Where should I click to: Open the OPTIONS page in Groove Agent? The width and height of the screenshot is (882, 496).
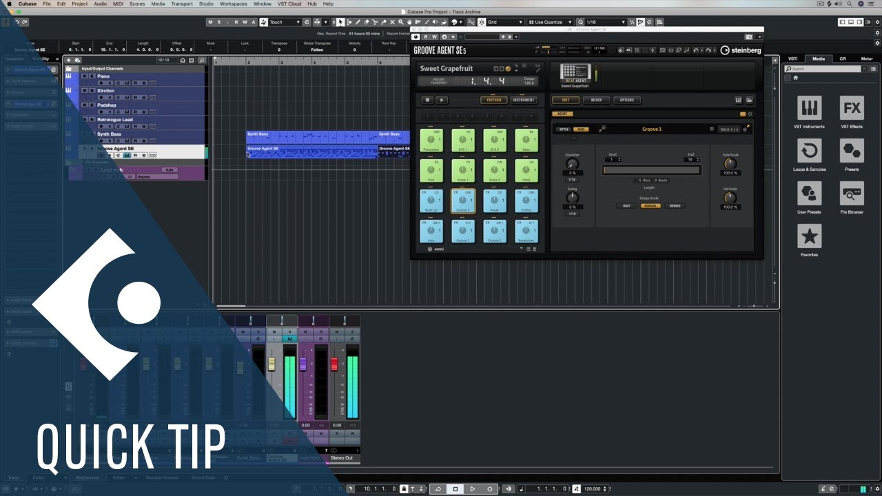coord(626,100)
